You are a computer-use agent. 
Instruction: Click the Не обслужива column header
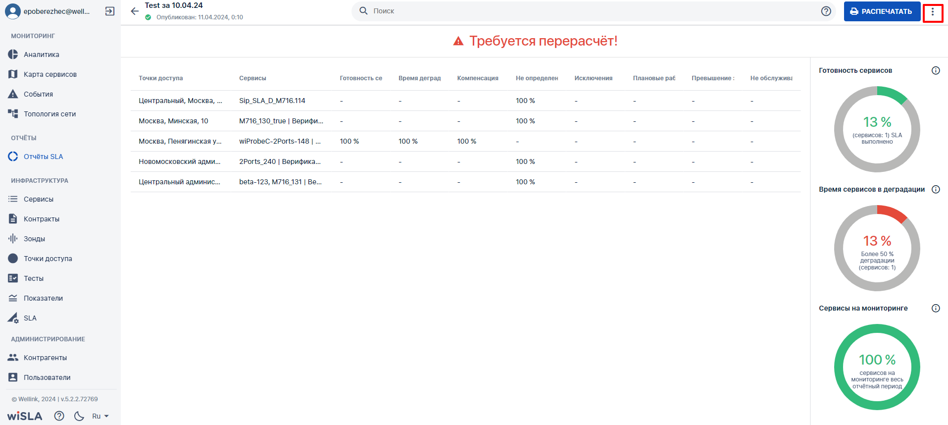point(771,78)
